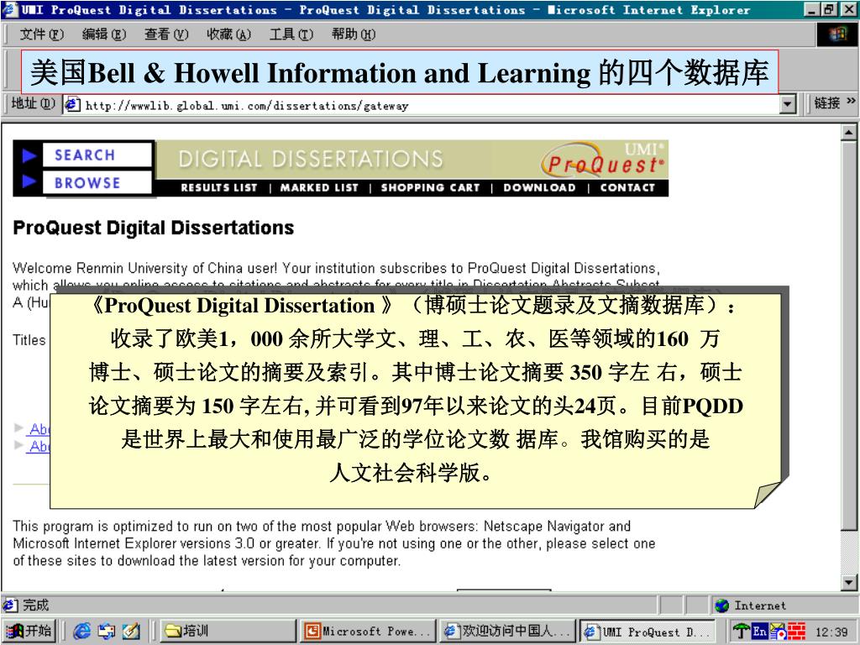
Task: Click the Internet zone globe icon
Action: pyautogui.click(x=721, y=606)
